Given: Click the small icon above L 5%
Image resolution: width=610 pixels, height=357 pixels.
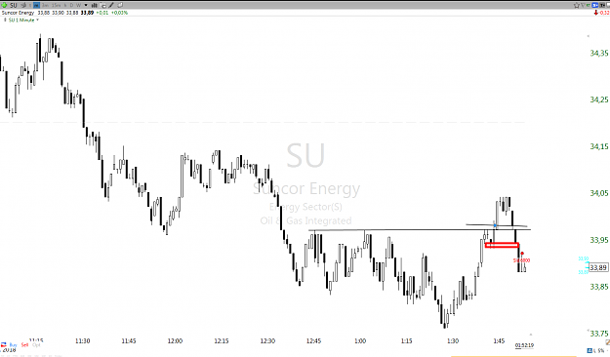Looking at the screenshot, I should (608, 342).
